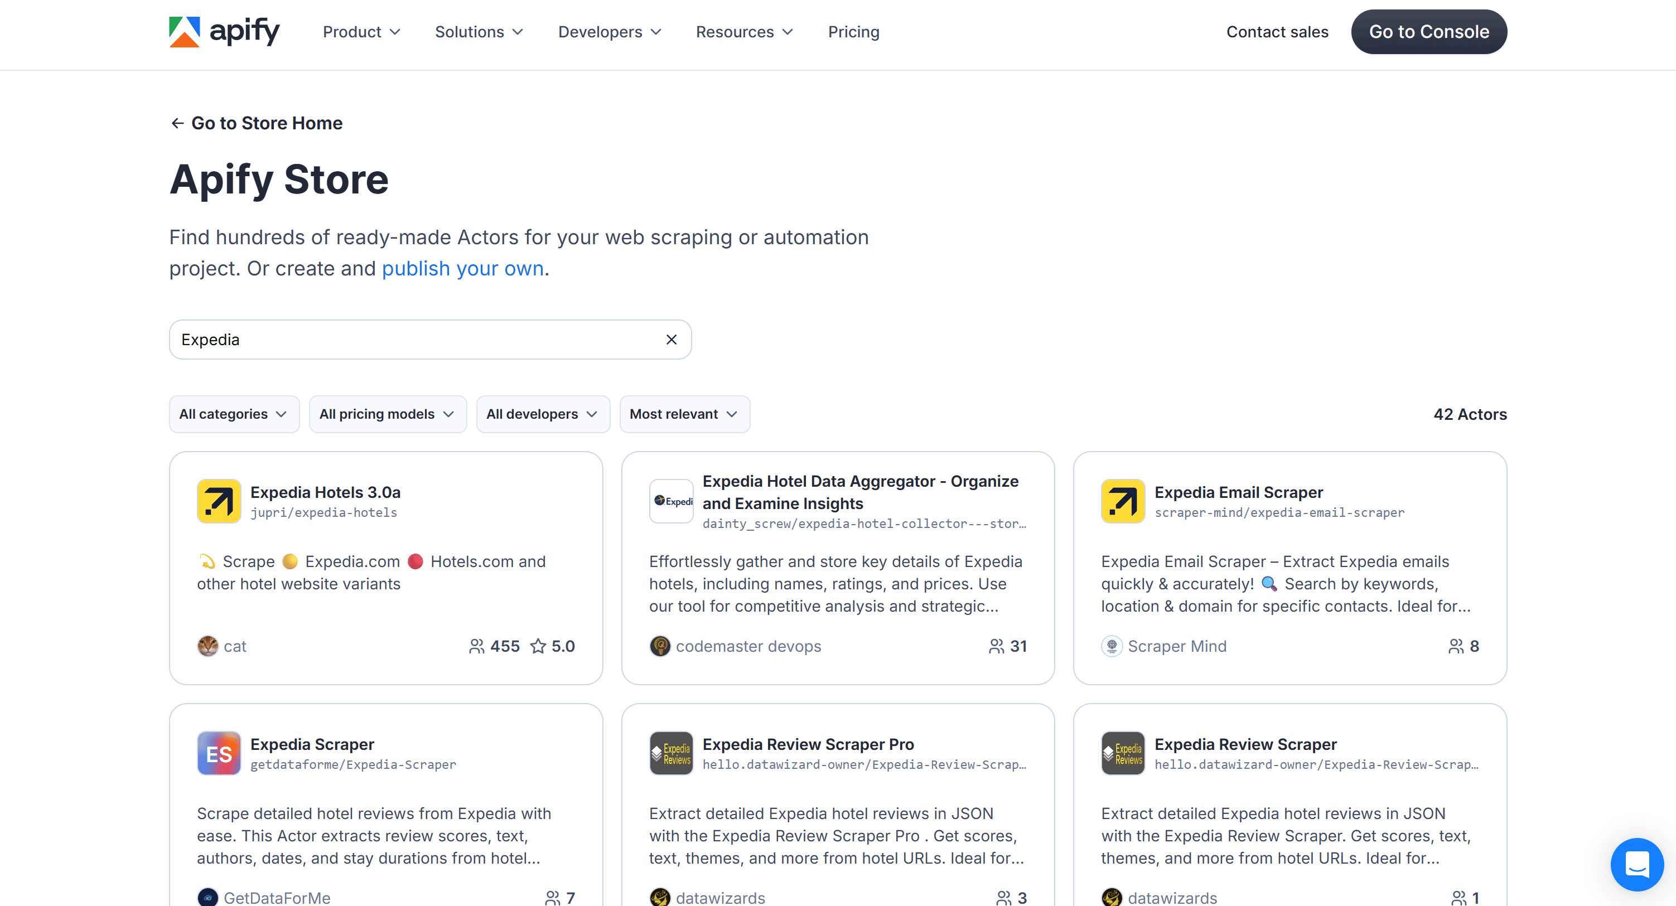The height and width of the screenshot is (906, 1676).
Task: Clear the Expedia search with the X icon
Action: (x=671, y=339)
